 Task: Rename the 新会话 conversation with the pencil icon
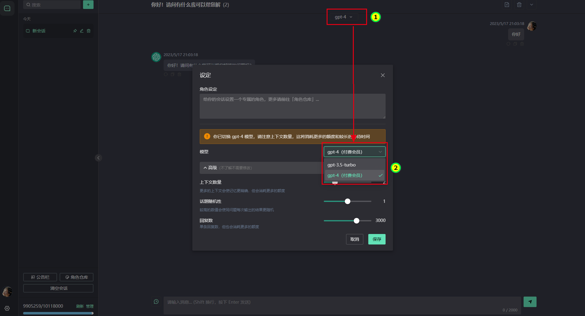pos(82,31)
